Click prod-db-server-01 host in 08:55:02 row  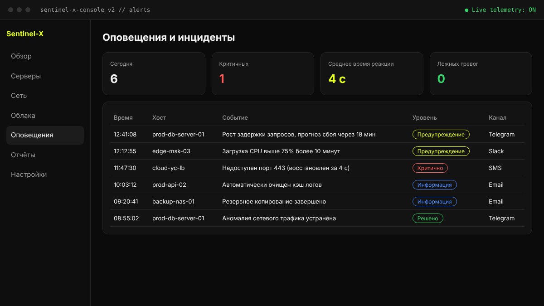tap(178, 219)
